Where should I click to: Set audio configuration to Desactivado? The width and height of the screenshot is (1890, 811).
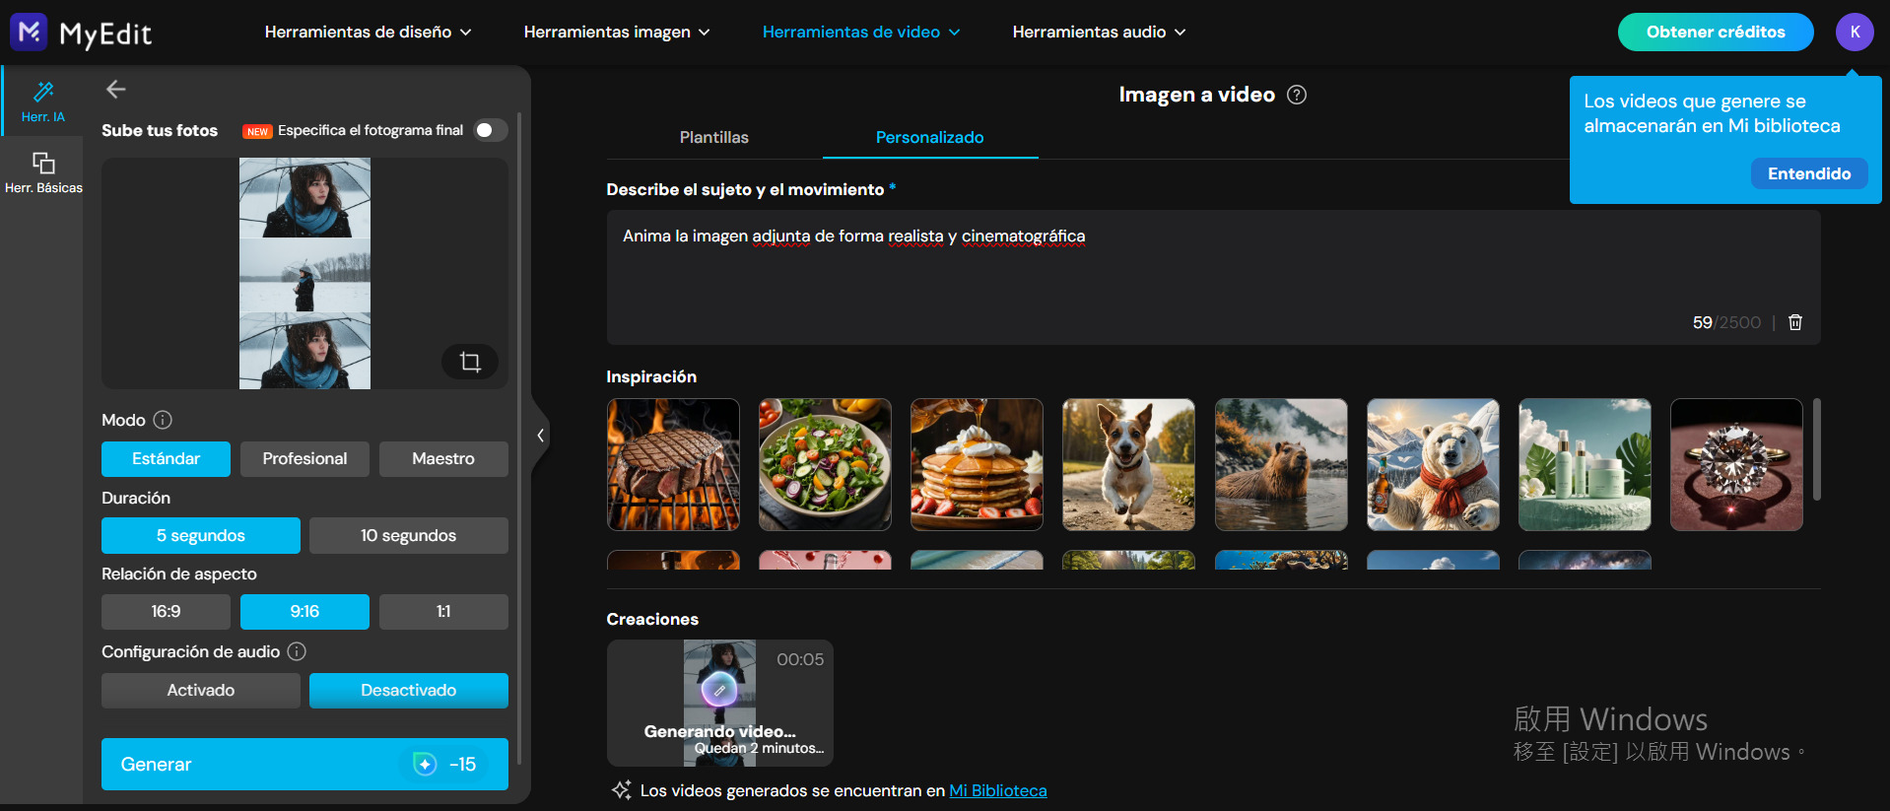pos(409,691)
